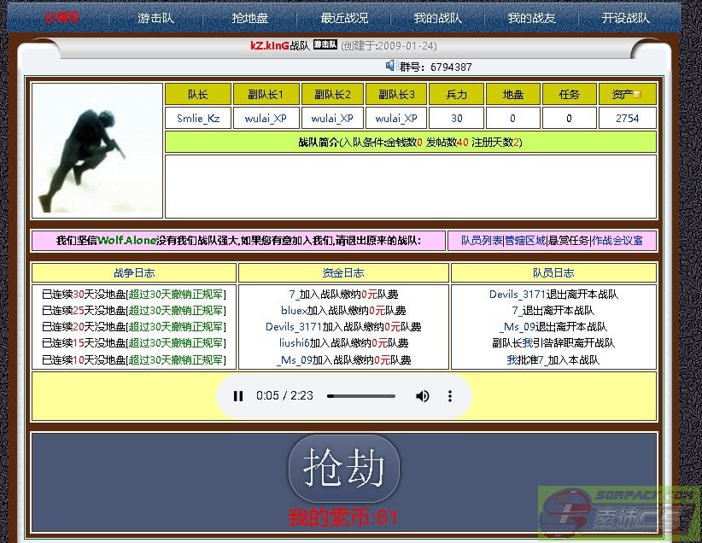Viewport: 702px width, 543px height.
Task: Open the 队员列表 link
Action: coord(482,241)
